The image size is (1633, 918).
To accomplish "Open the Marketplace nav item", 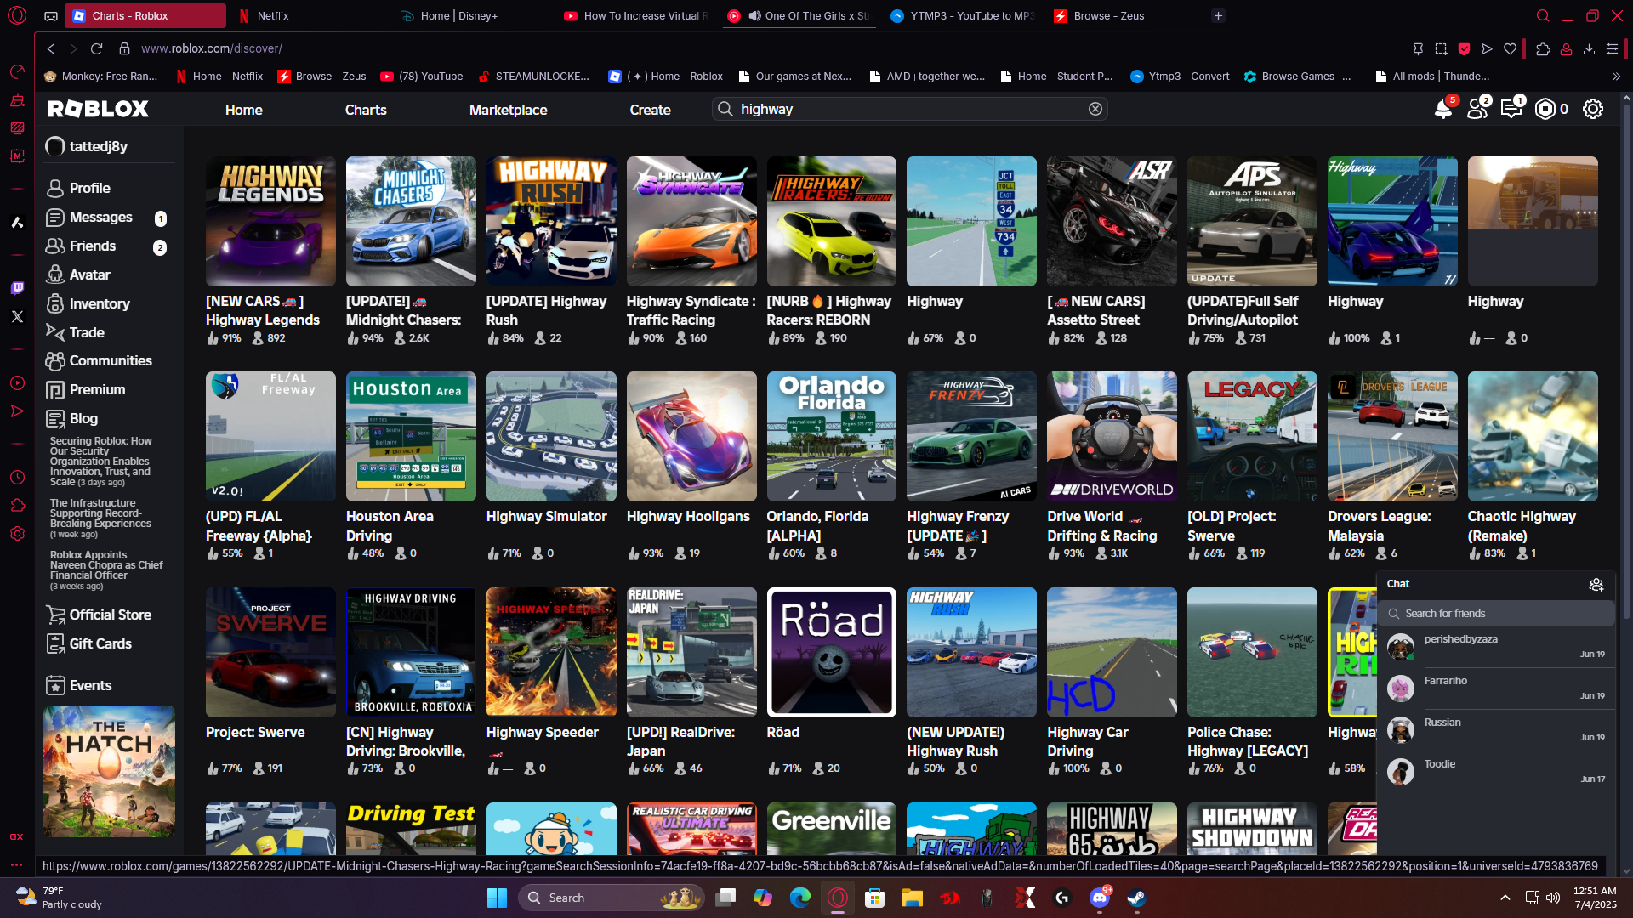I will click(508, 110).
